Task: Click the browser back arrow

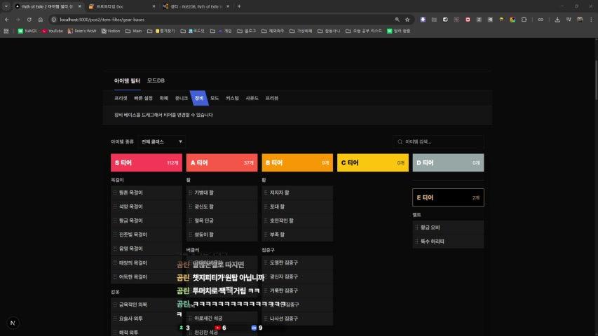Action: 7,20
